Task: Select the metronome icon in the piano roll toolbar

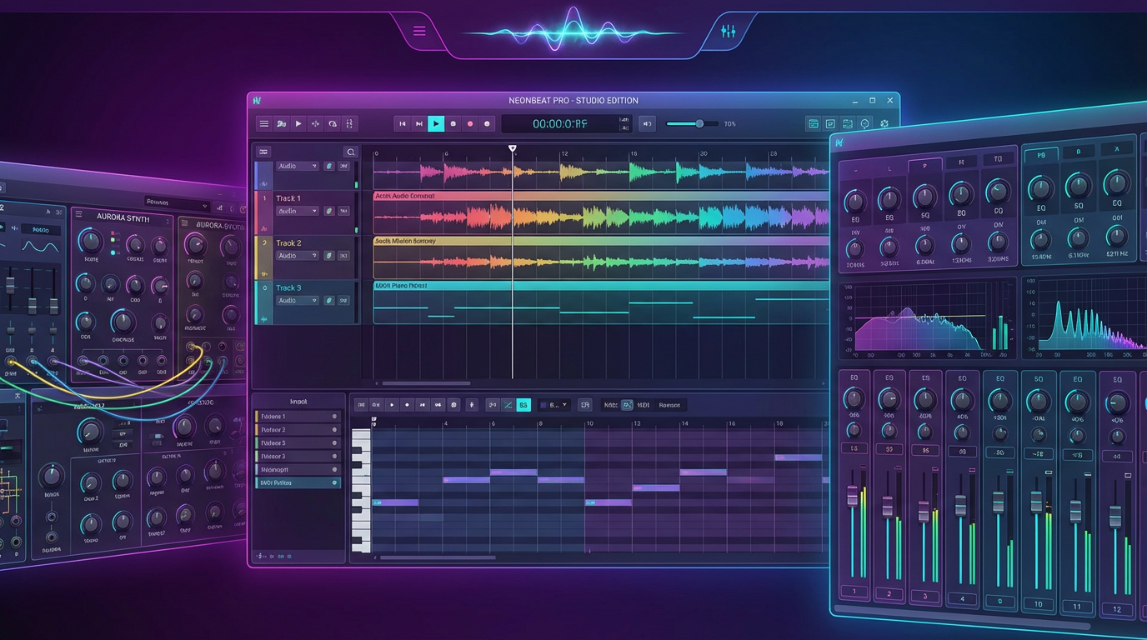Action: tap(471, 405)
